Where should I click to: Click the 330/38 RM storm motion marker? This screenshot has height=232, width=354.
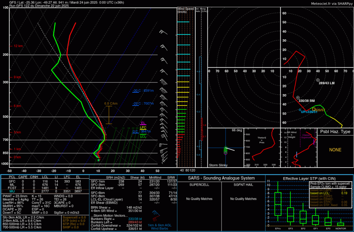(298, 97)
